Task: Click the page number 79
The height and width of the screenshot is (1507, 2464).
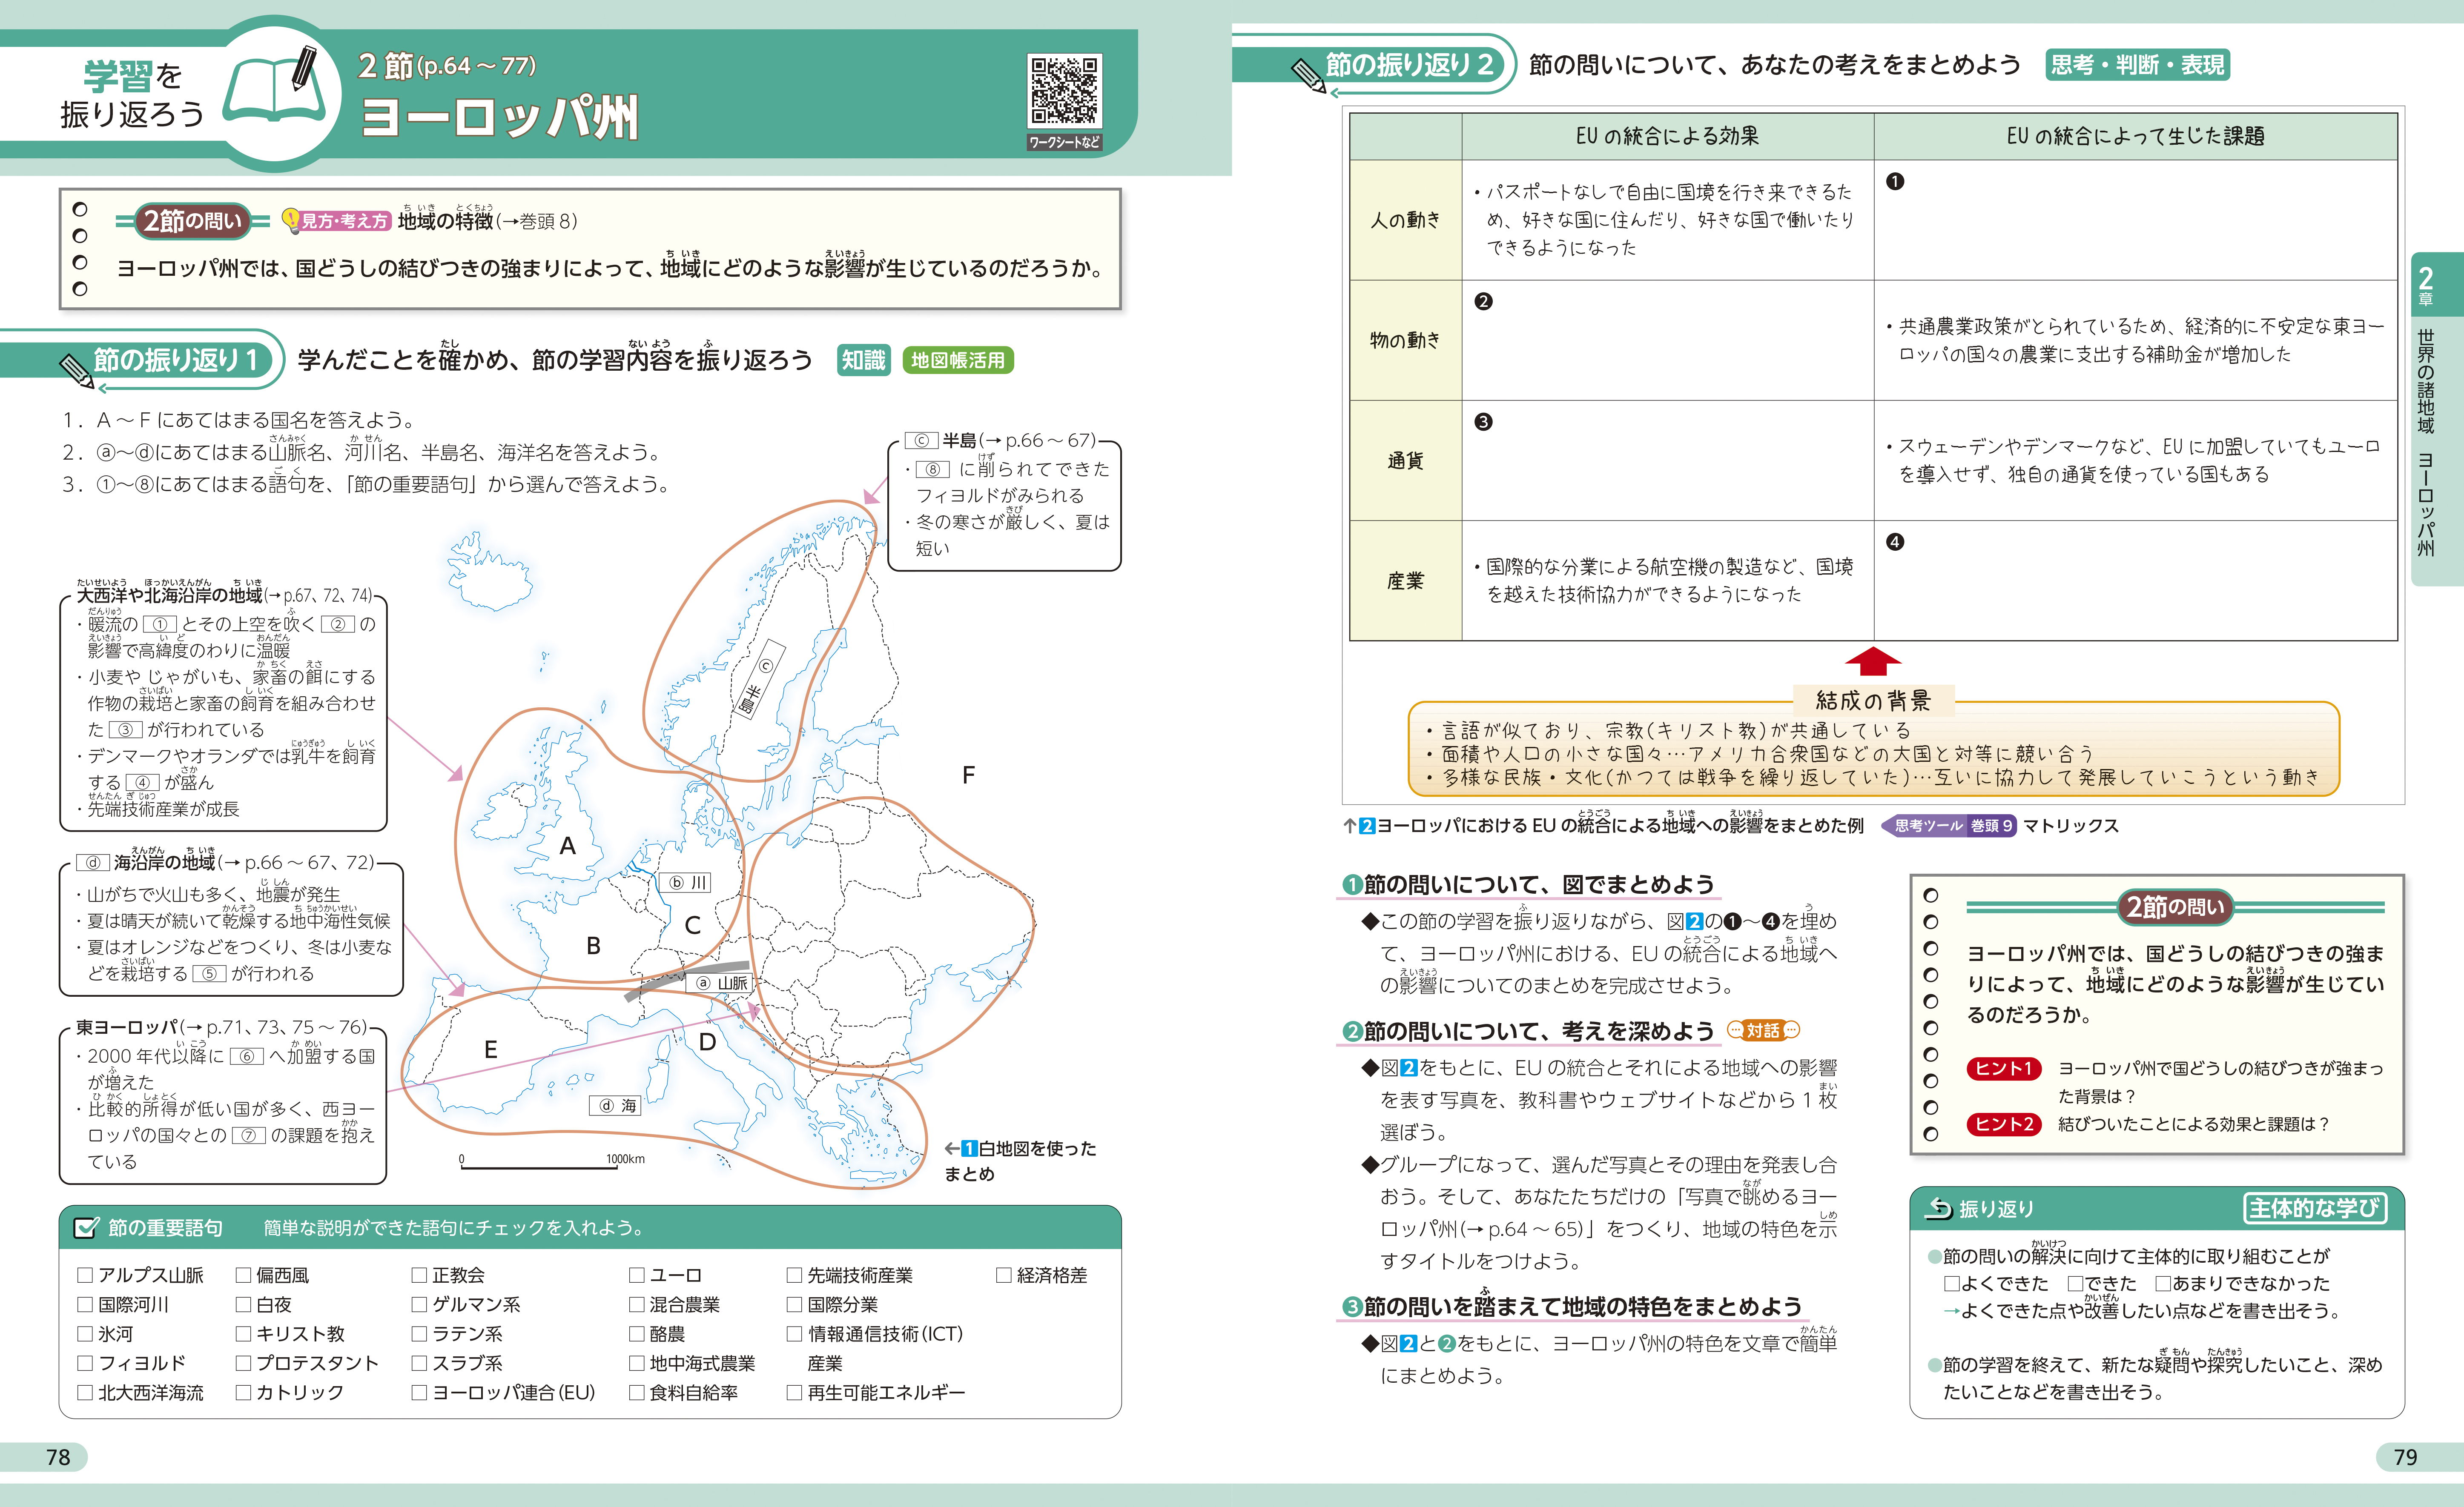Action: coord(2405,1457)
